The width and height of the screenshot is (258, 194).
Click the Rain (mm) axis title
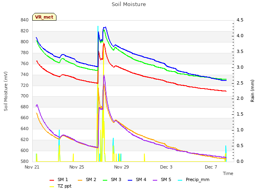(252, 91)
